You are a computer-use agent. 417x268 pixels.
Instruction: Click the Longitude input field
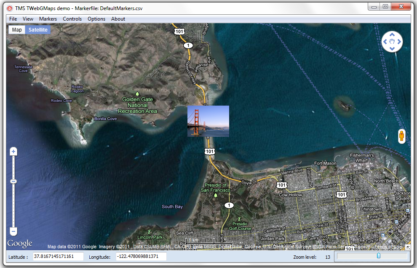pyautogui.click(x=141, y=256)
